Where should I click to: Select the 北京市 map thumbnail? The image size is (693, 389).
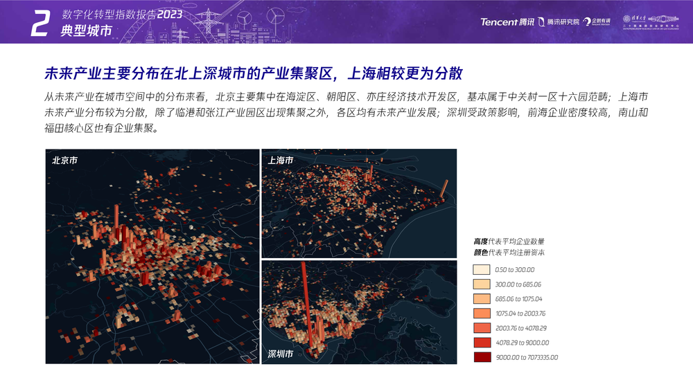[x=152, y=257]
